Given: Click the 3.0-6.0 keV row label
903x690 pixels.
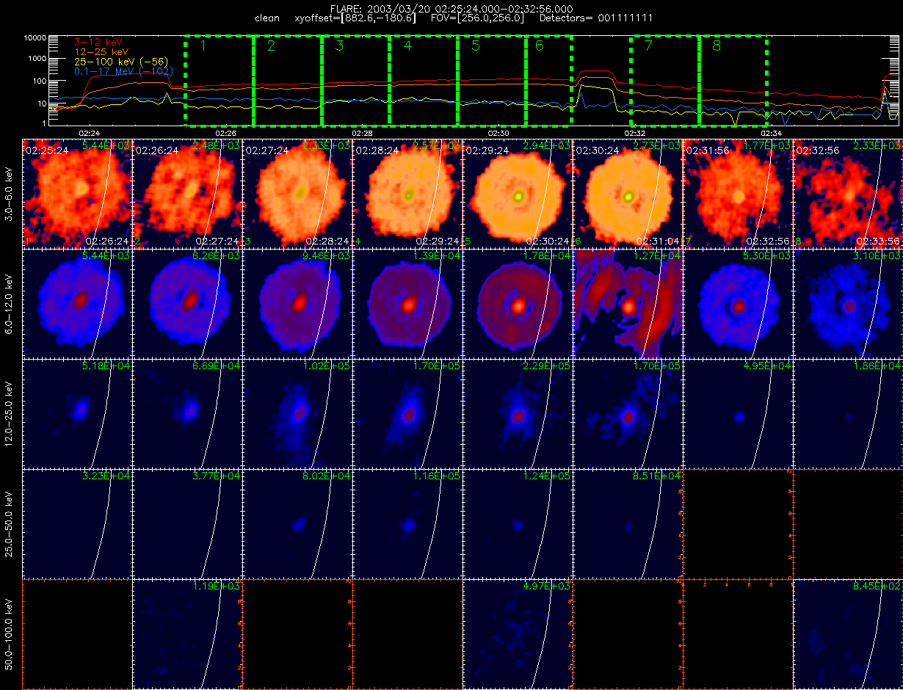Looking at the screenshot, I should coord(10,193).
